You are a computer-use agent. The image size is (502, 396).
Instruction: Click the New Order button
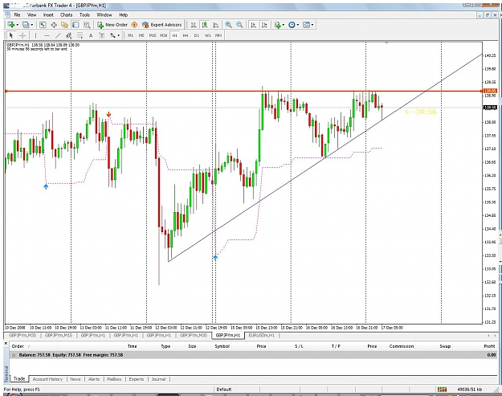(112, 25)
